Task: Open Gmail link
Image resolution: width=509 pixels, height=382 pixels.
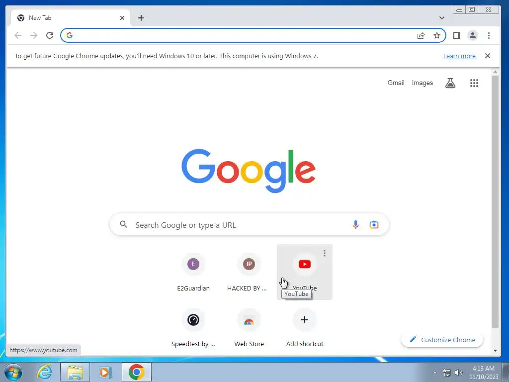Action: pos(396,83)
